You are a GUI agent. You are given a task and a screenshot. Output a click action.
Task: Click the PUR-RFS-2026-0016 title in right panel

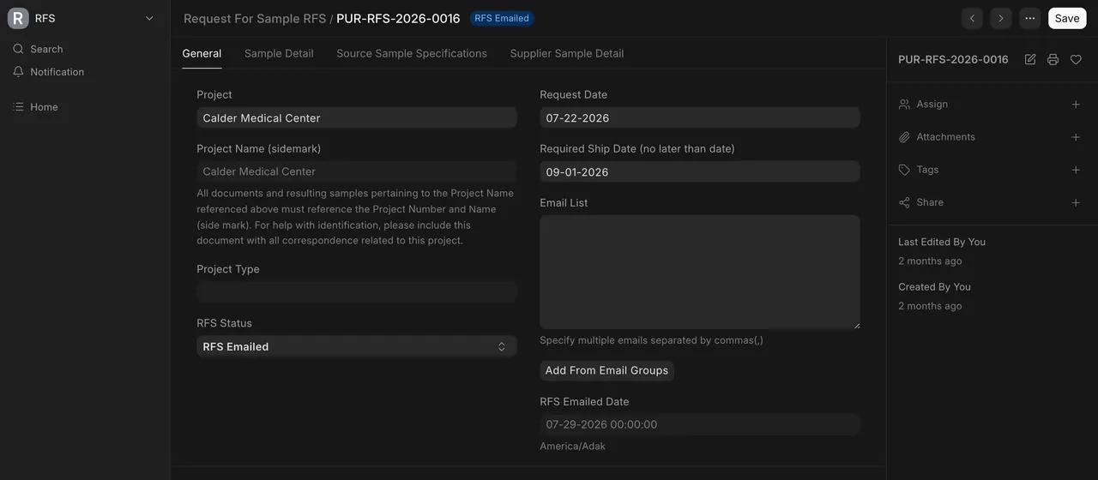point(953,59)
